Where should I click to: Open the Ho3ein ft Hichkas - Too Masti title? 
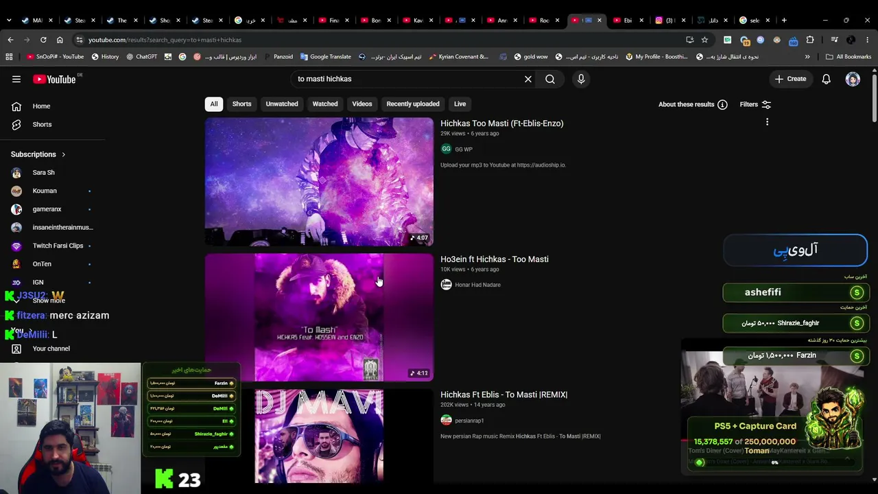(495, 259)
